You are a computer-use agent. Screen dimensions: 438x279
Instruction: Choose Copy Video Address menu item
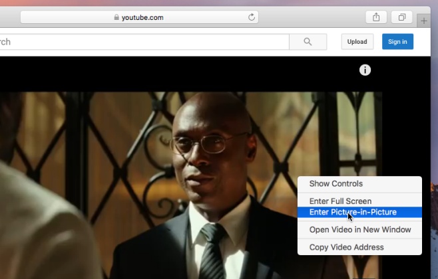359,247
